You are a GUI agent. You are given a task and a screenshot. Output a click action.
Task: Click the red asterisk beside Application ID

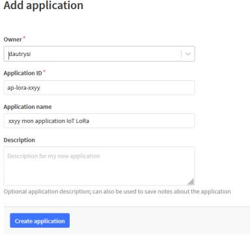[44, 72]
